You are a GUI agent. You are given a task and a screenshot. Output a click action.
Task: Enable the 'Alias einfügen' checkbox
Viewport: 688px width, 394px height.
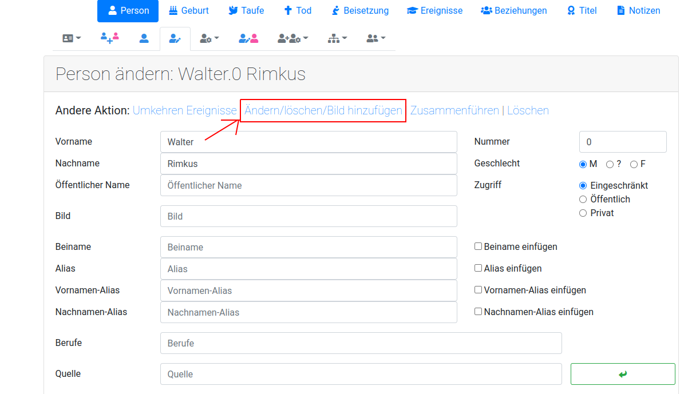coord(478,268)
